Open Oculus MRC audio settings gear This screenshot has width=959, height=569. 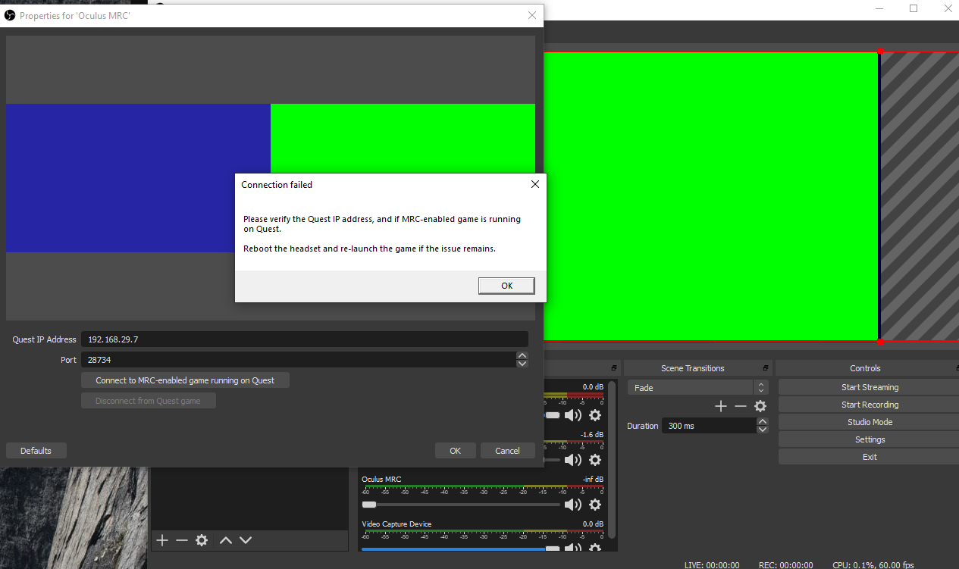tap(595, 505)
